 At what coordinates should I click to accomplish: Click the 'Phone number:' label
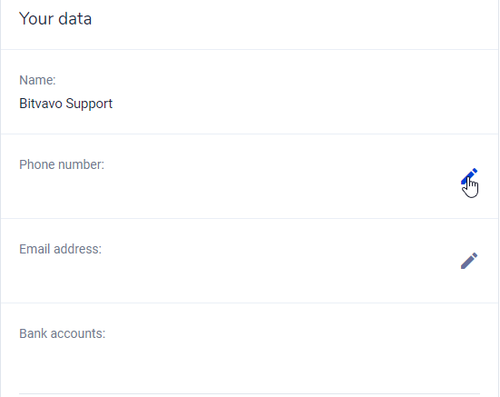62,164
